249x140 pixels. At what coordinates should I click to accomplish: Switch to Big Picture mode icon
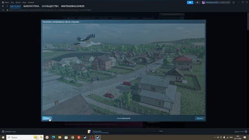tap(233, 2)
